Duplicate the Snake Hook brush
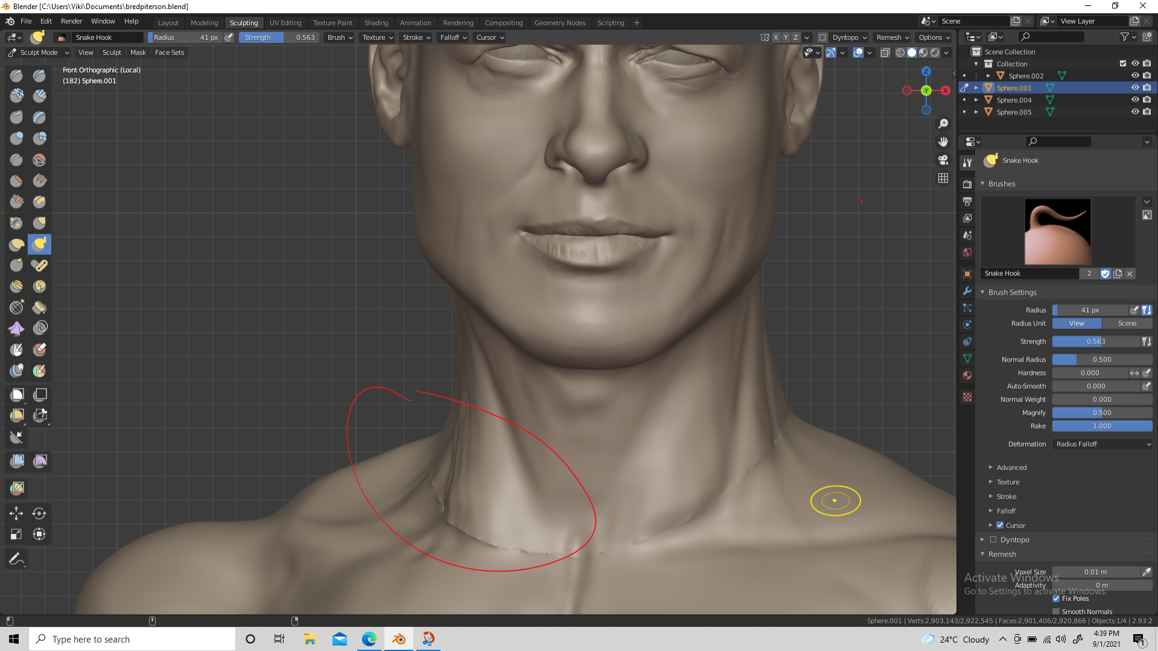The image size is (1158, 651). click(1118, 274)
